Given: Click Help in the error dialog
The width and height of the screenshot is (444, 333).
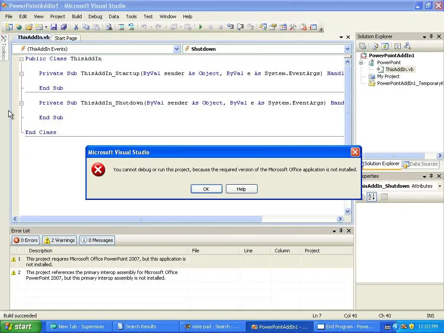Looking at the screenshot, I should tap(241, 189).
